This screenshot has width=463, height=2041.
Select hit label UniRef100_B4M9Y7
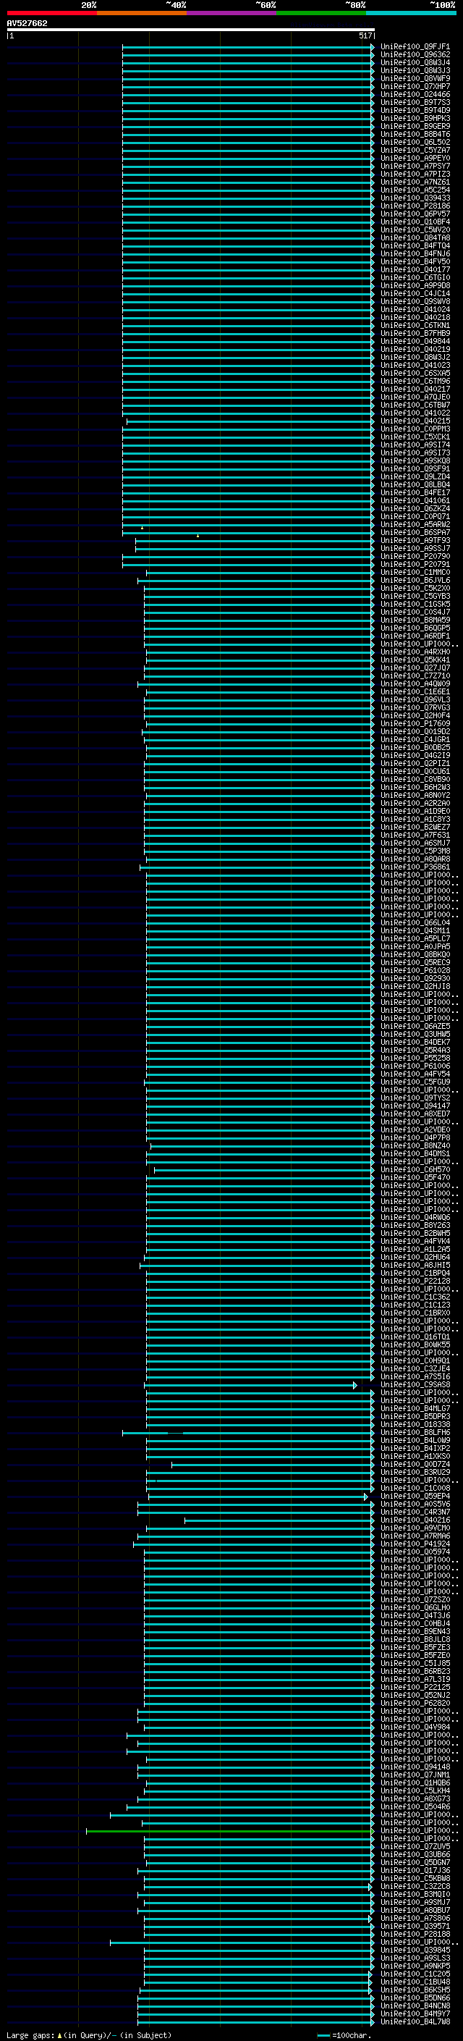pos(415,2013)
